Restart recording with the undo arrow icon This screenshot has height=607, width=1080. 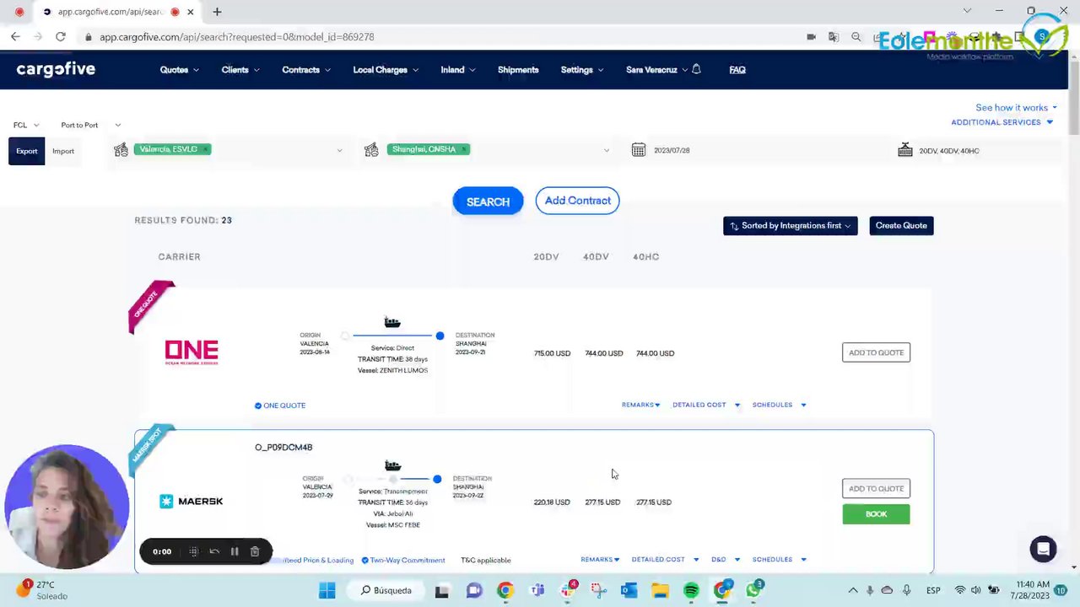(x=214, y=551)
